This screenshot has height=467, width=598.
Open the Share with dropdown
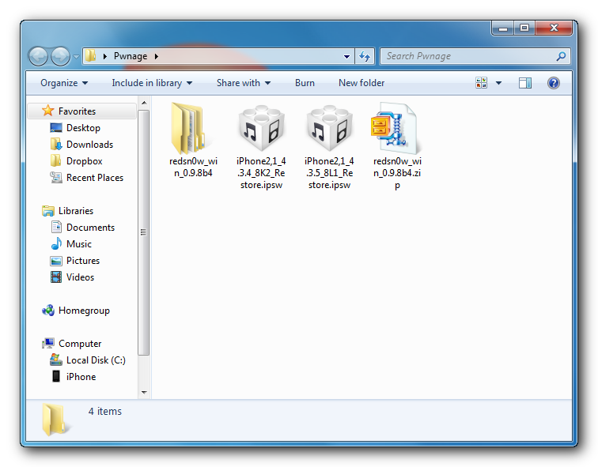point(243,83)
